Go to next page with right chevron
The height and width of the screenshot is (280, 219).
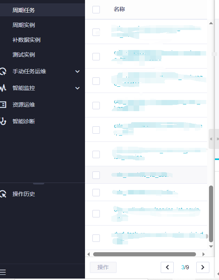(203, 267)
